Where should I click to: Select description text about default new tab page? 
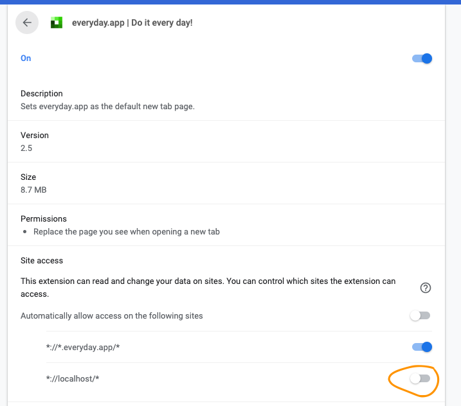(x=107, y=107)
